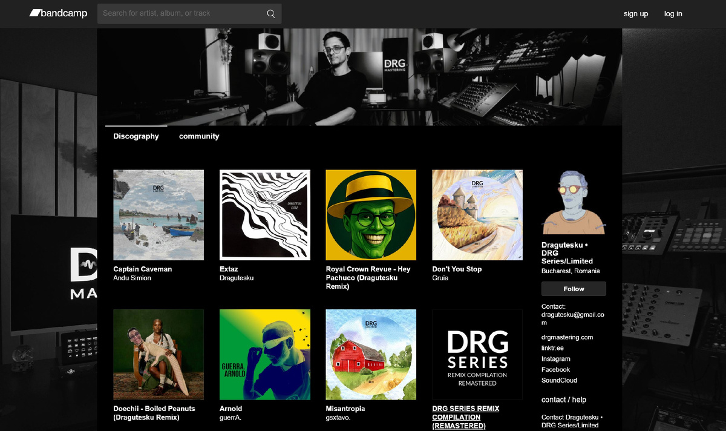
Task: Open the linktr.ee link
Action: [552, 348]
